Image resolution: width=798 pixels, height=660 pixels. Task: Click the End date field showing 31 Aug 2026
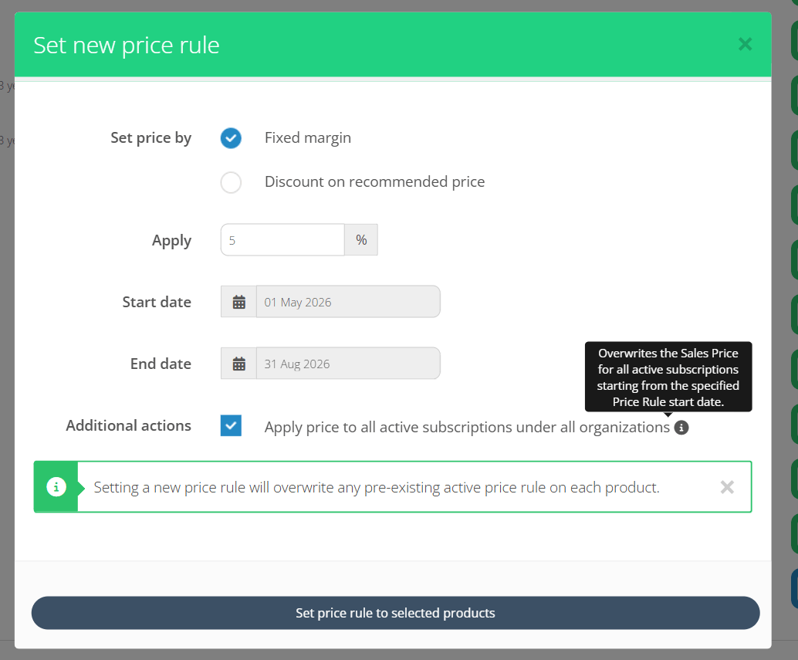pos(347,363)
